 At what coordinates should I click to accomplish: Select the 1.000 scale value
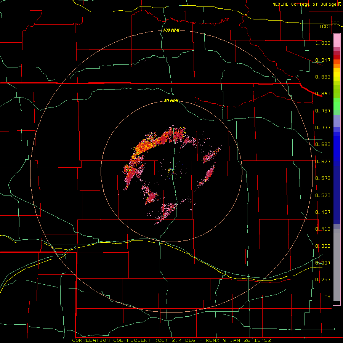(x=323, y=43)
